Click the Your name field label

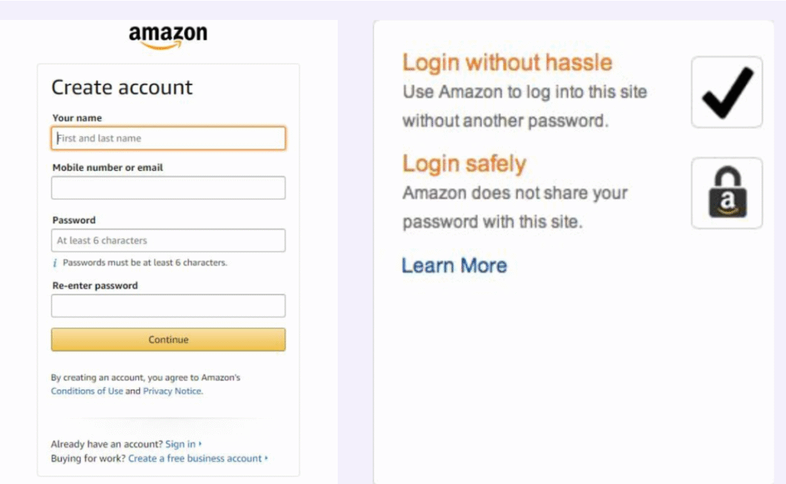77,118
